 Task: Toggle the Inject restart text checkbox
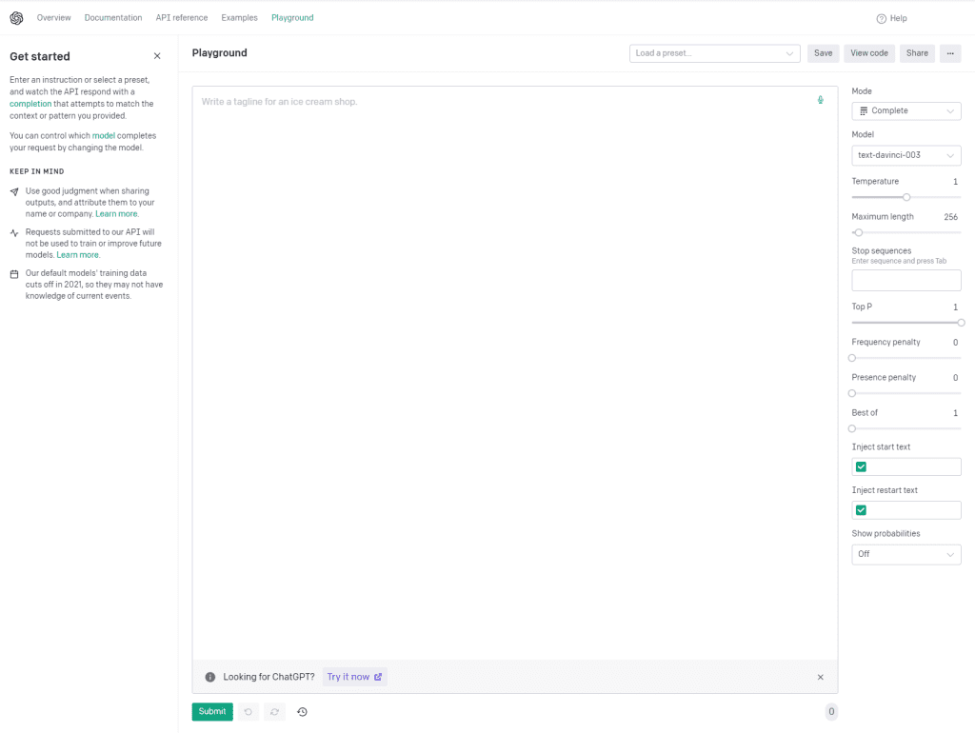pyautogui.click(x=861, y=510)
